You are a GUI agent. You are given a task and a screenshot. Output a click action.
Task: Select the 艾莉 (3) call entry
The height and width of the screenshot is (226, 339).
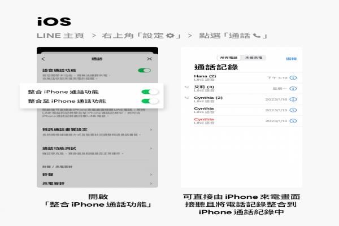pyautogui.click(x=241, y=89)
